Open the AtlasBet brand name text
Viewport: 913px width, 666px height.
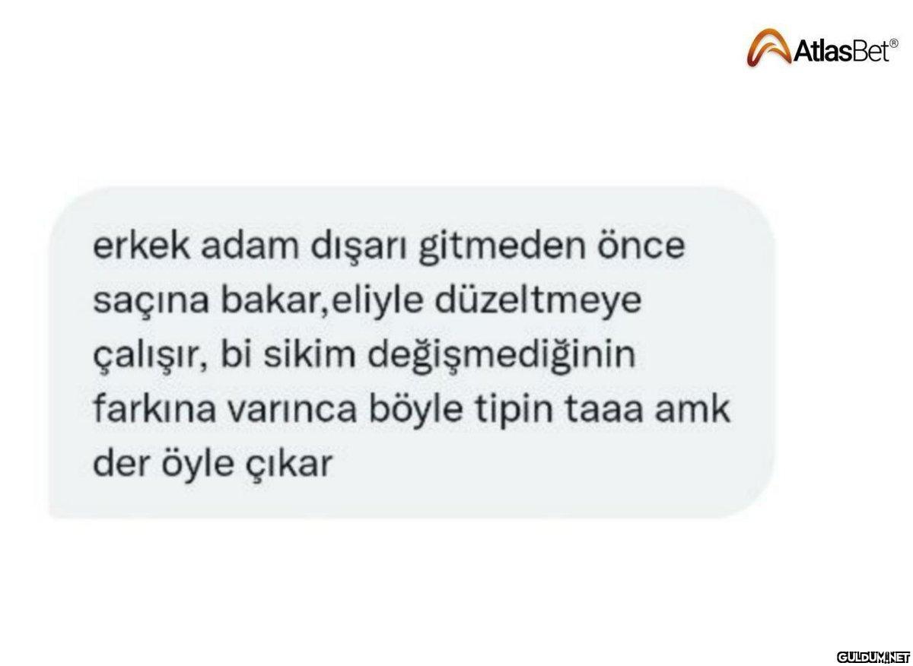[x=841, y=53]
